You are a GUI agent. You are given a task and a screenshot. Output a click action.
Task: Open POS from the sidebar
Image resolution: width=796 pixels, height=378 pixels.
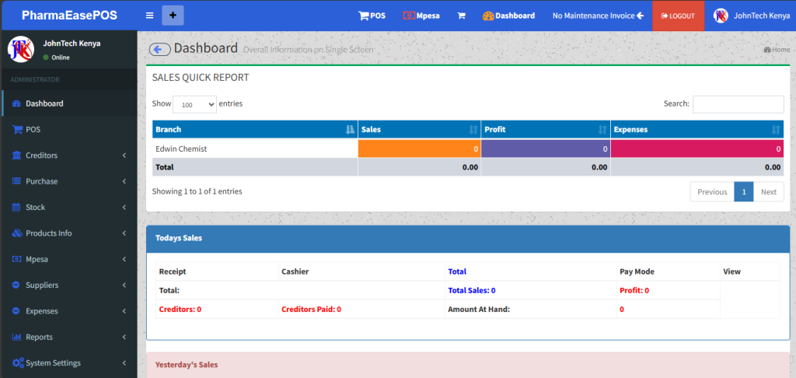(33, 129)
